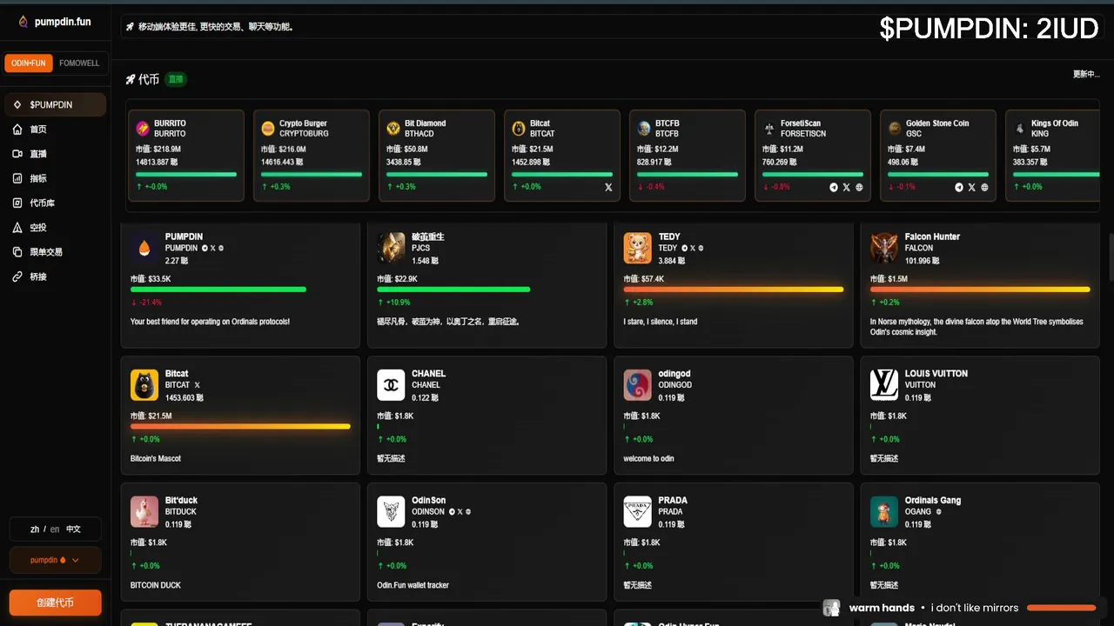Click the rocket icon beside 代币 heading
Image resolution: width=1114 pixels, height=626 pixels.
(131, 79)
